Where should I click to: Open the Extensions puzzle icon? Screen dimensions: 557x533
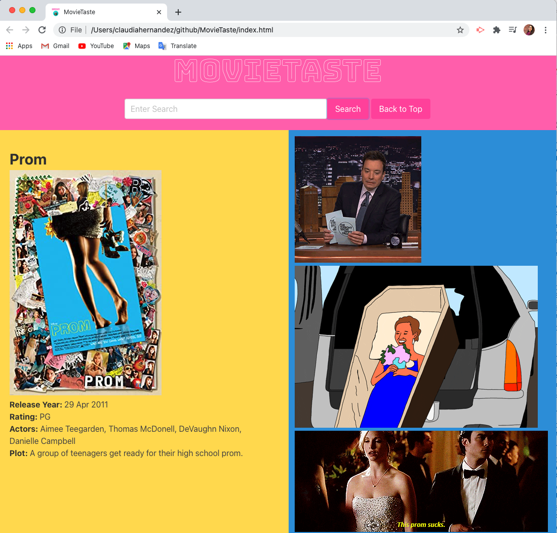(497, 30)
